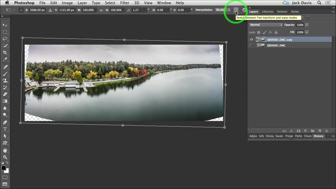Toggle lock image pixels

(264, 32)
